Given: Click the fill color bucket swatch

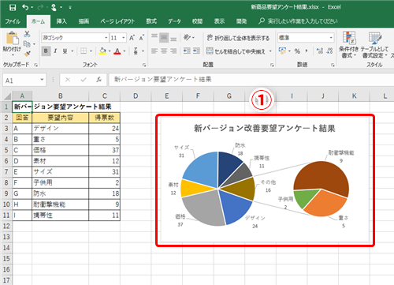Looking at the screenshot, I should click(x=102, y=51).
